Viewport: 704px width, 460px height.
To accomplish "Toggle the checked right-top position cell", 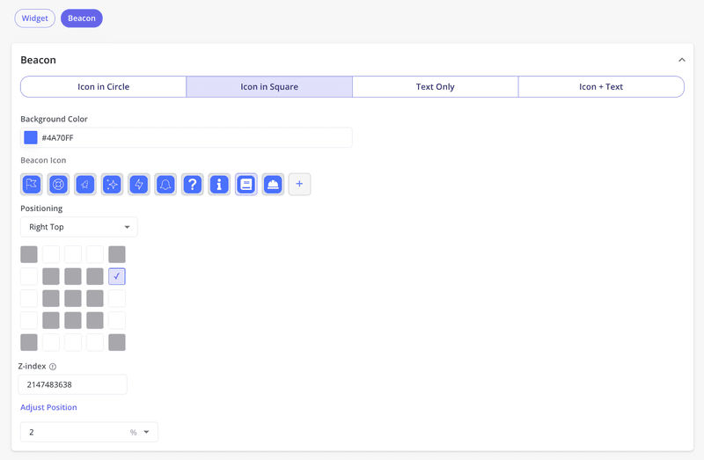I will point(117,276).
